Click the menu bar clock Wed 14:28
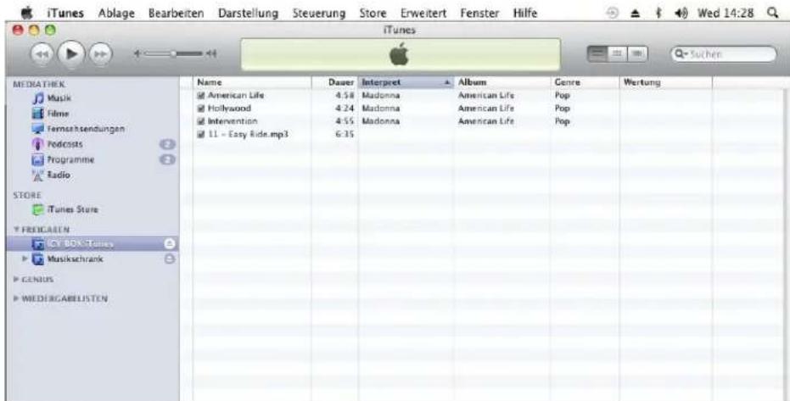Image resolution: width=790 pixels, height=401 pixels. click(726, 14)
